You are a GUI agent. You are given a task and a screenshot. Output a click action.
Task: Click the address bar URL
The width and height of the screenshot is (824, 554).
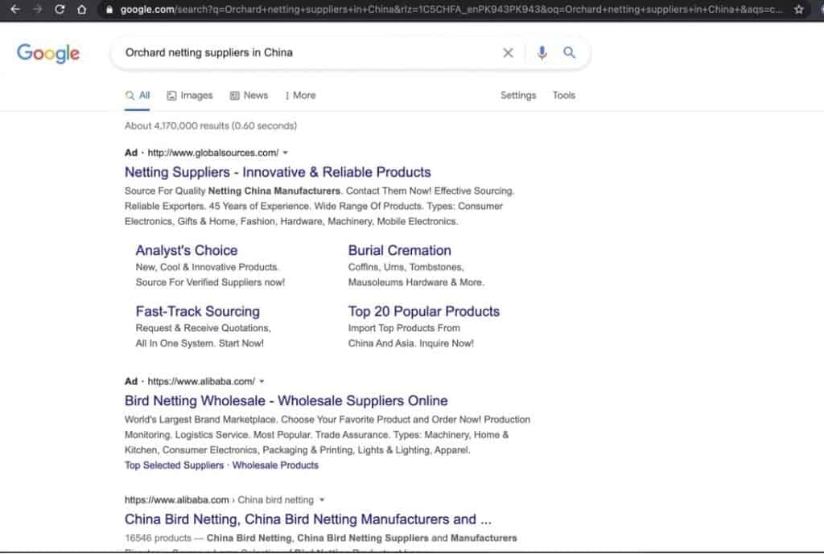tap(451, 10)
